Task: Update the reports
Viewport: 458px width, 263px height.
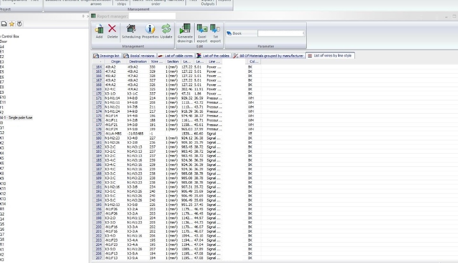Action: point(166,31)
